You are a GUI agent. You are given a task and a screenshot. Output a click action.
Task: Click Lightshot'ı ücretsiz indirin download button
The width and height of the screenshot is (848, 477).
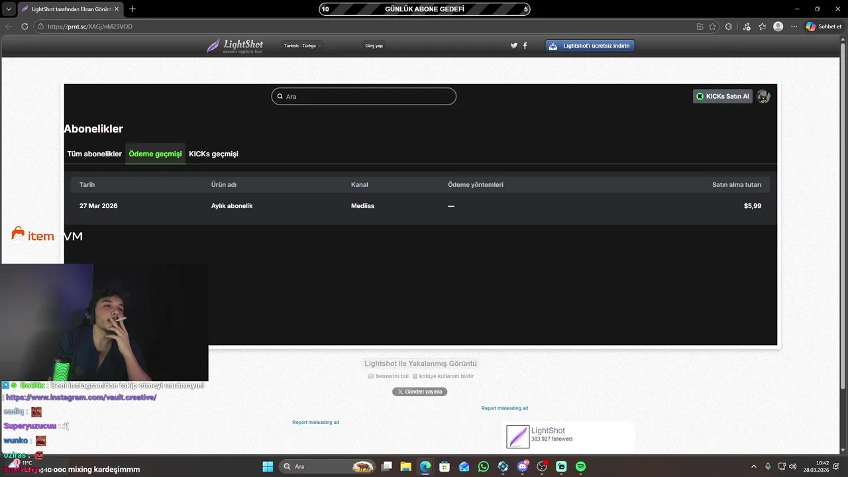pyautogui.click(x=590, y=46)
